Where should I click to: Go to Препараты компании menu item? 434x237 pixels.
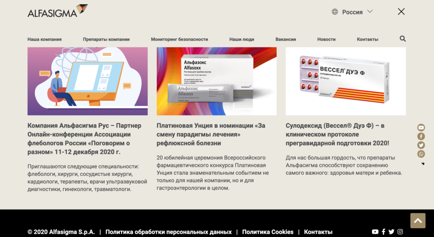(x=106, y=39)
